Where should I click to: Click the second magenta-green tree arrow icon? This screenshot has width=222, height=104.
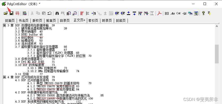(x=146, y=13)
